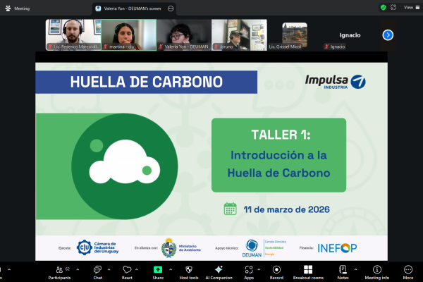423x282 pixels.
Task: Start recording with Record button
Action: (x=276, y=273)
